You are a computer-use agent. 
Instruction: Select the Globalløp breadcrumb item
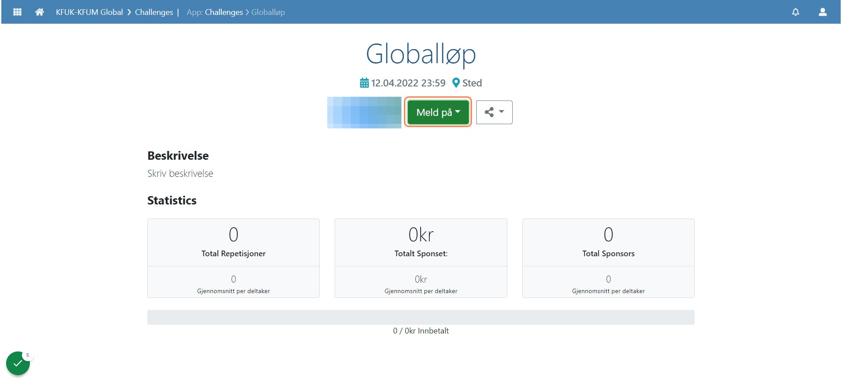click(x=268, y=12)
